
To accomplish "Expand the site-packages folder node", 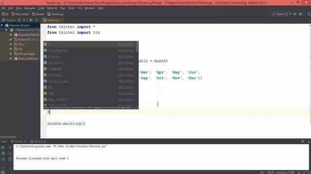I will [x=11, y=54].
